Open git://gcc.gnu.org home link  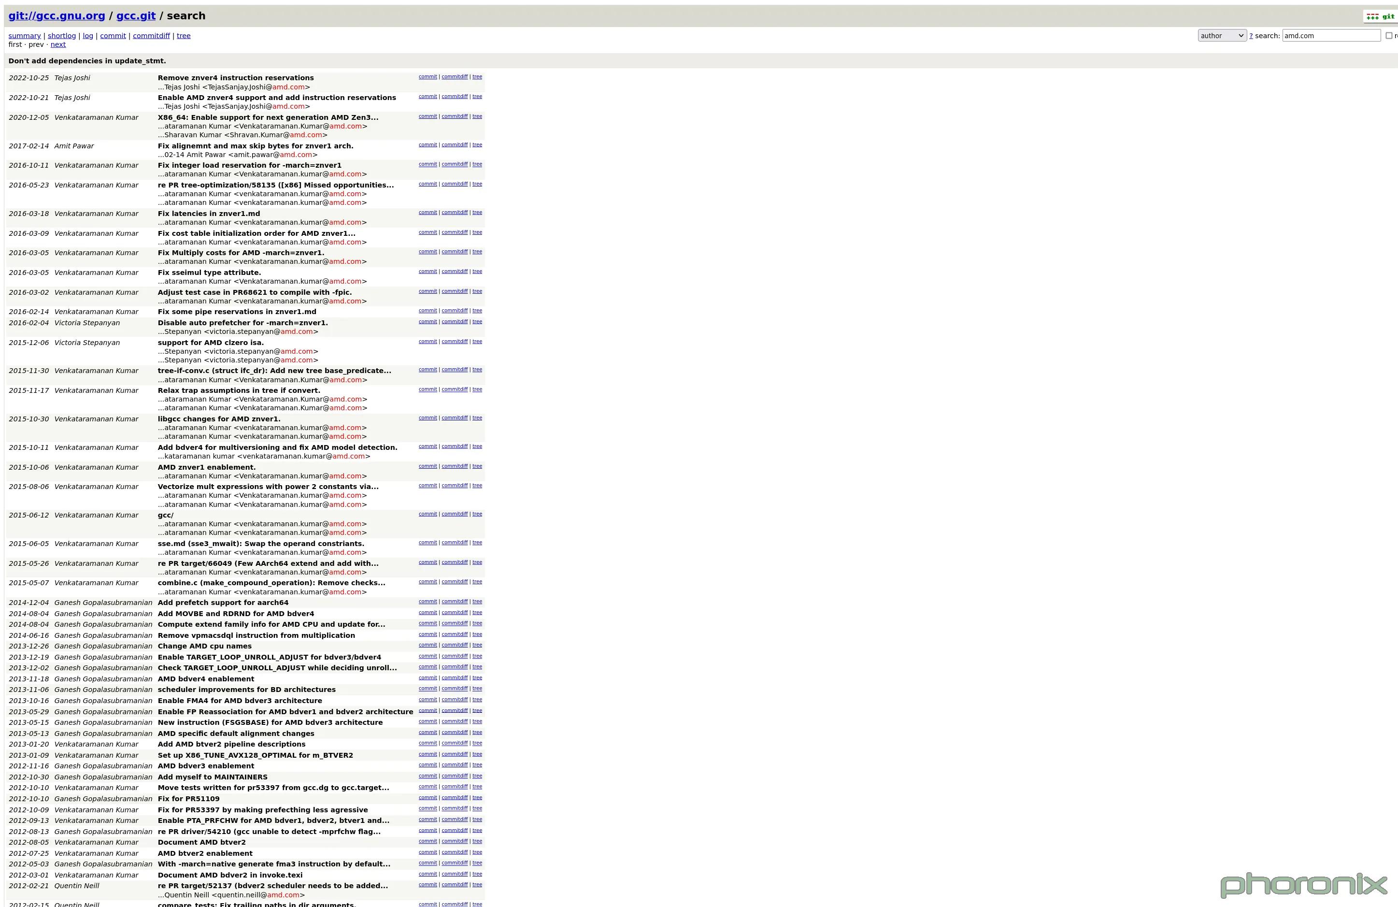[57, 16]
